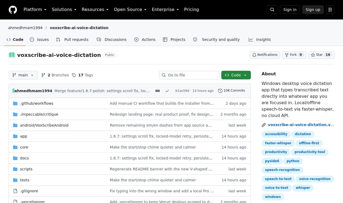This screenshot has width=343, height=203.
Task: Fork the repository
Action: click(x=294, y=55)
